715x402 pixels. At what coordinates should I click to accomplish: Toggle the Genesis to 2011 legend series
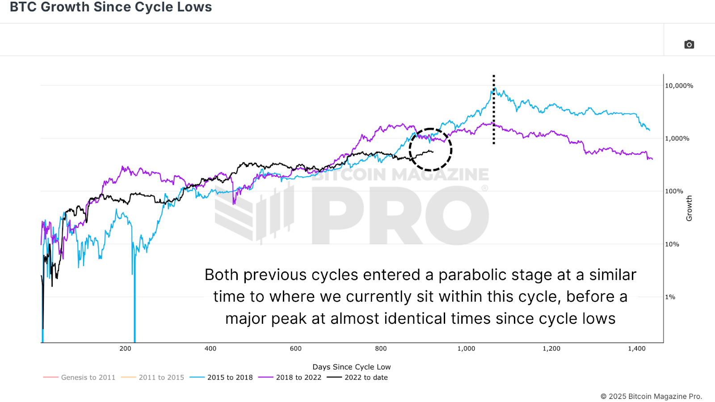(x=88, y=377)
